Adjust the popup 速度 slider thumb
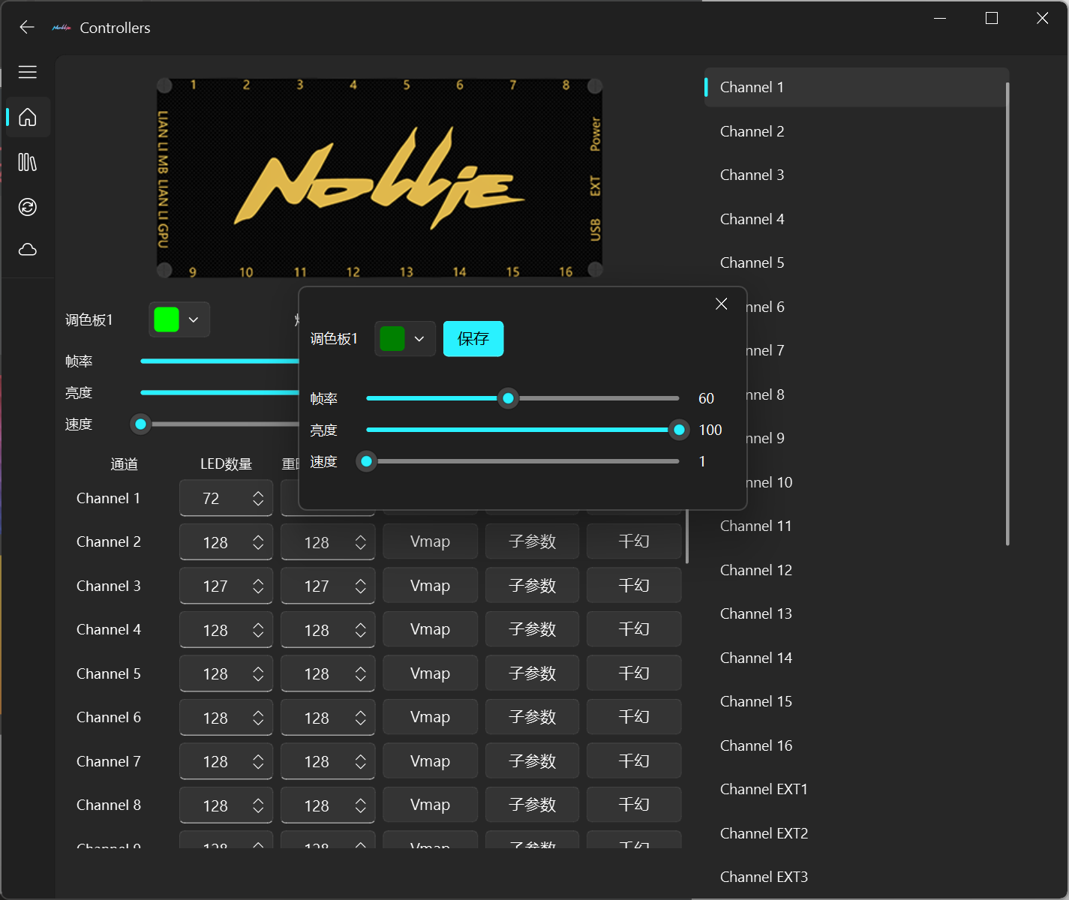1069x900 pixels. pos(367,461)
